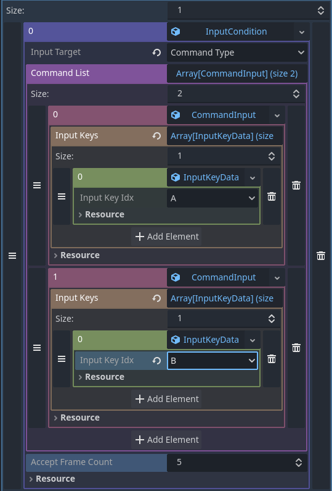Delete the InputKeyData element with key B
Viewport: 332px width, 491px height.
click(x=272, y=359)
